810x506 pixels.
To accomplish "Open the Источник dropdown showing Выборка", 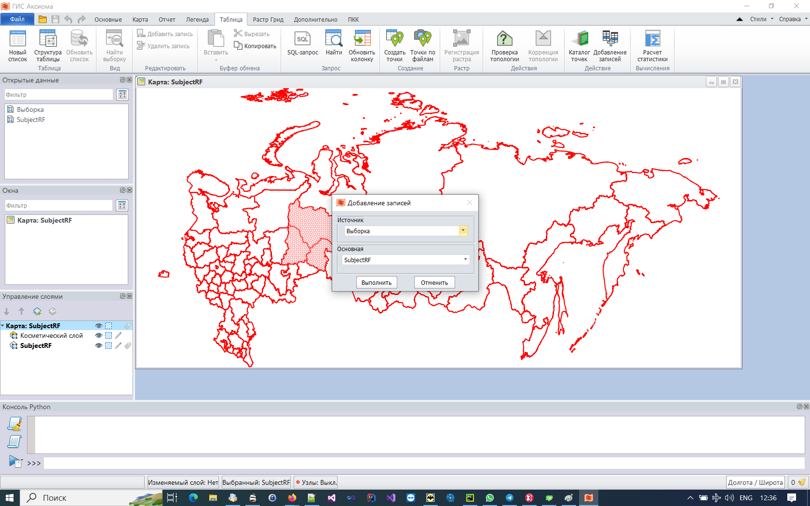I will (463, 231).
